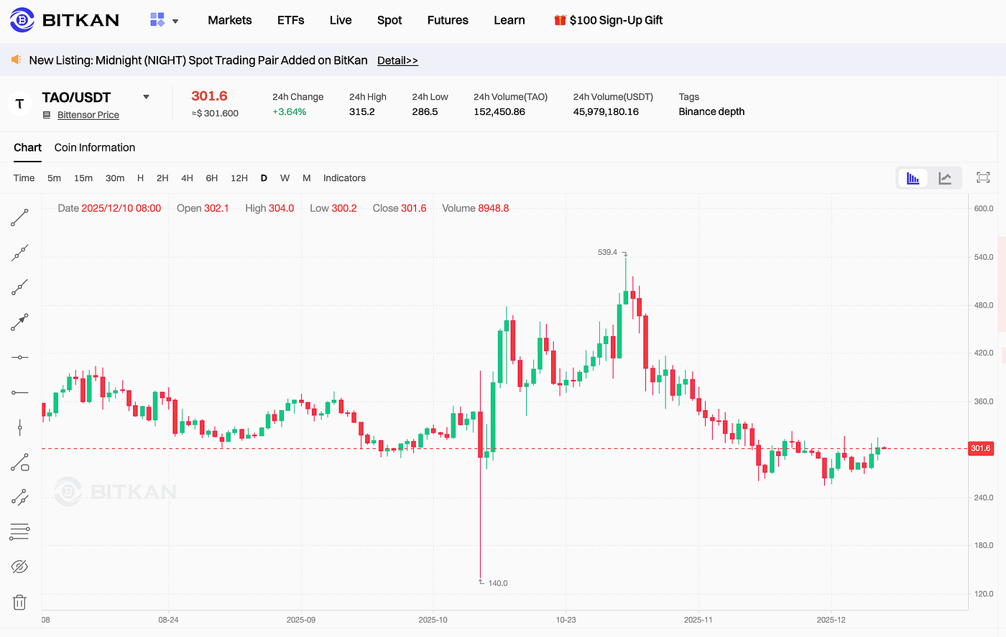Image resolution: width=1006 pixels, height=637 pixels.
Task: Select the Time chart option
Action: [24, 178]
